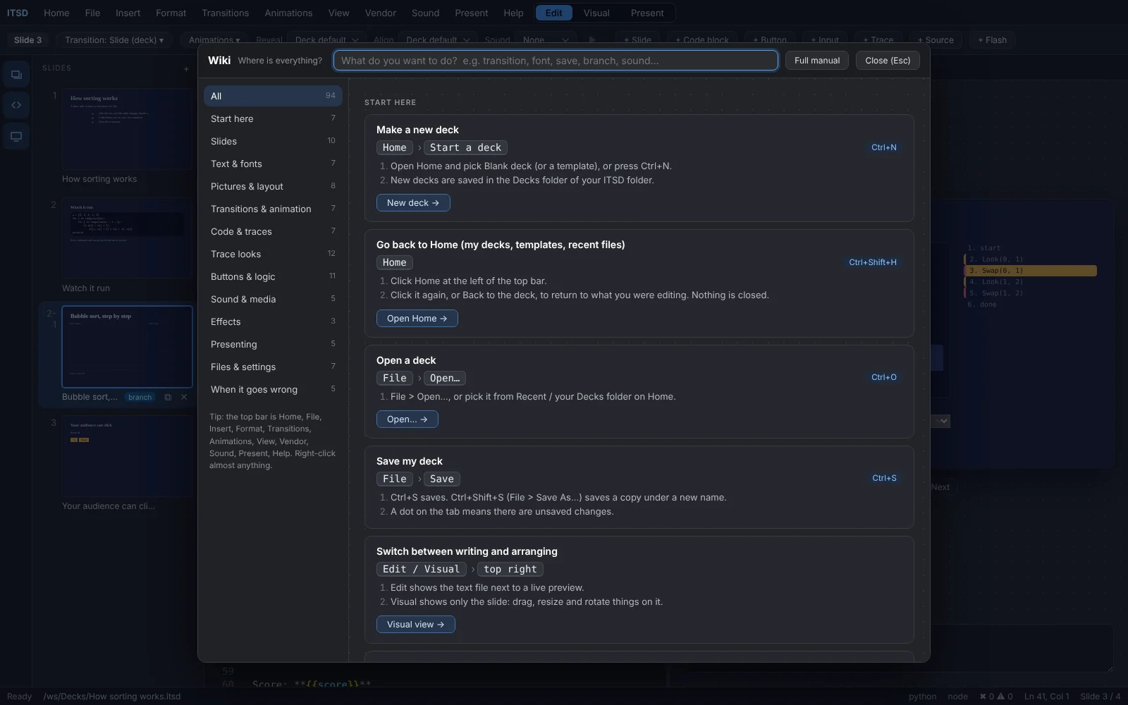Select the Trace looks wiki category
The height and width of the screenshot is (705, 1128).
273,254
